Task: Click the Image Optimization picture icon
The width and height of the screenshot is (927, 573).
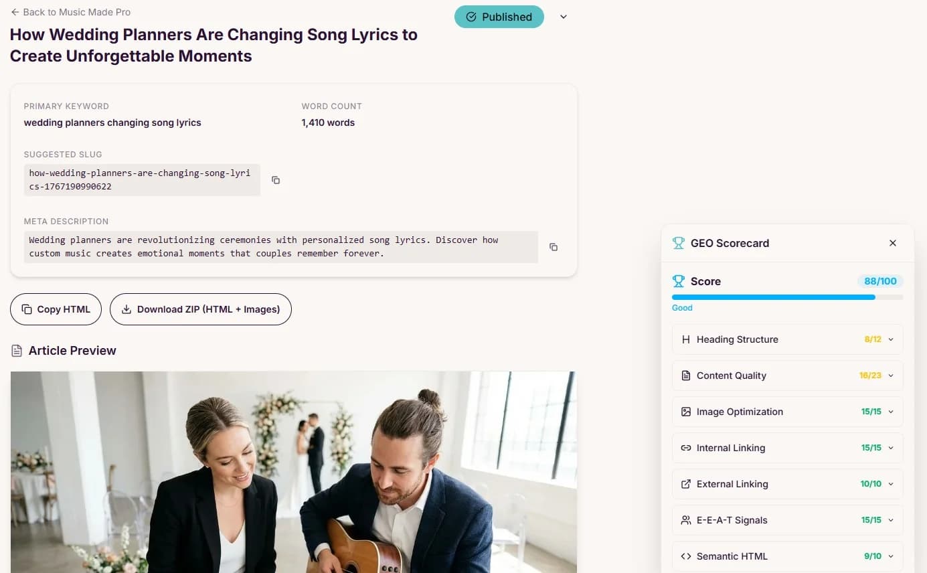Action: coord(685,412)
